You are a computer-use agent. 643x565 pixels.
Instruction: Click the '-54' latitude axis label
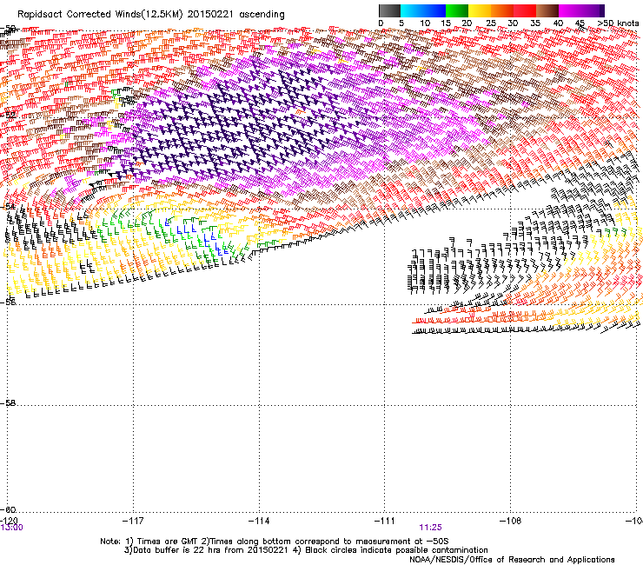coord(8,206)
